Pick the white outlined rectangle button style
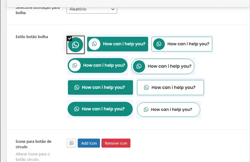The width and height of the screenshot is (250, 162). 170,88
